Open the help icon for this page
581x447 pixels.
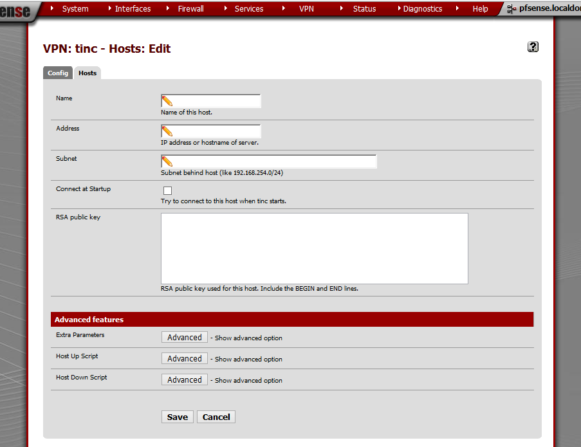click(x=533, y=47)
